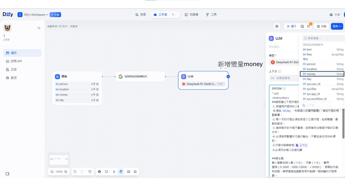The image size is (345, 194).
Task: Choose the day variable in list
Action: pos(322,79)
